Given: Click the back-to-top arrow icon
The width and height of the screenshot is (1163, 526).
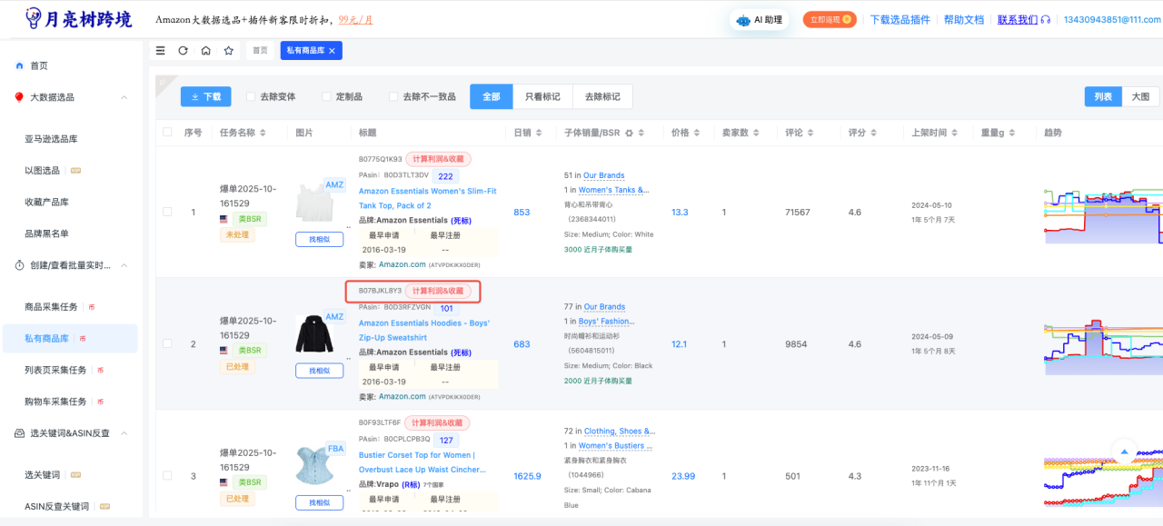Looking at the screenshot, I should pos(1125,452).
